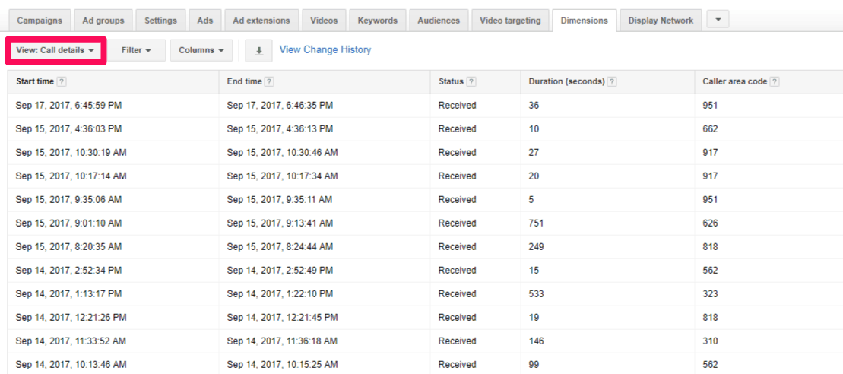Click help icon beside End time
843x374 pixels.
[x=269, y=82]
